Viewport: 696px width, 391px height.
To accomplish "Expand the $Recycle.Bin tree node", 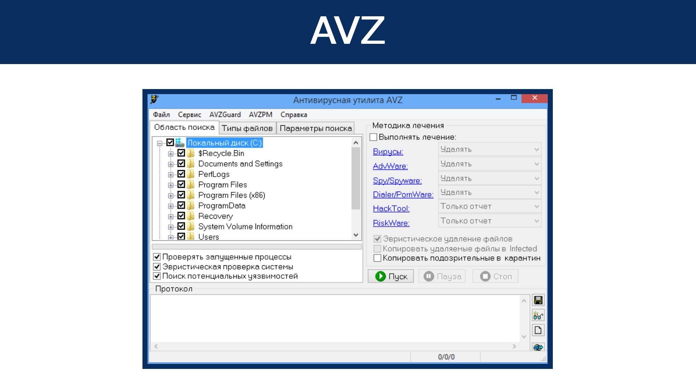I will coord(170,154).
